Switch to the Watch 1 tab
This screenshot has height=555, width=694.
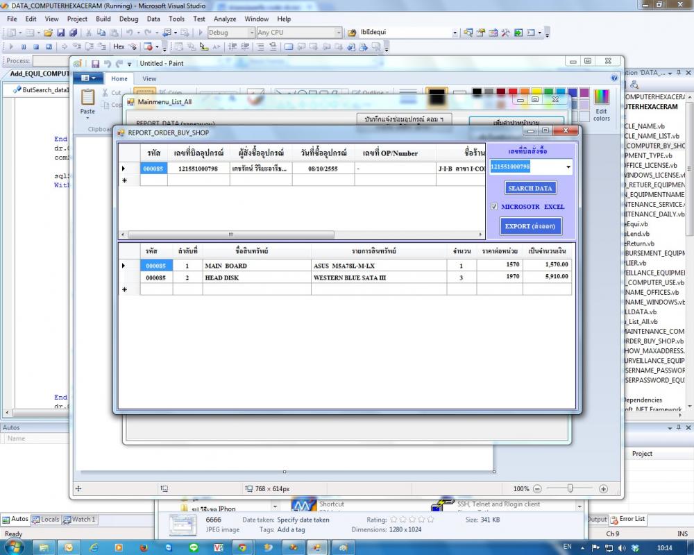(79, 520)
